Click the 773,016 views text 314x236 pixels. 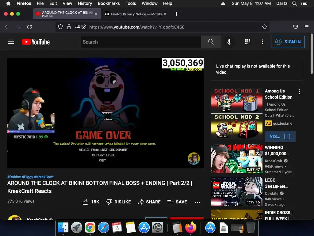[21, 201]
